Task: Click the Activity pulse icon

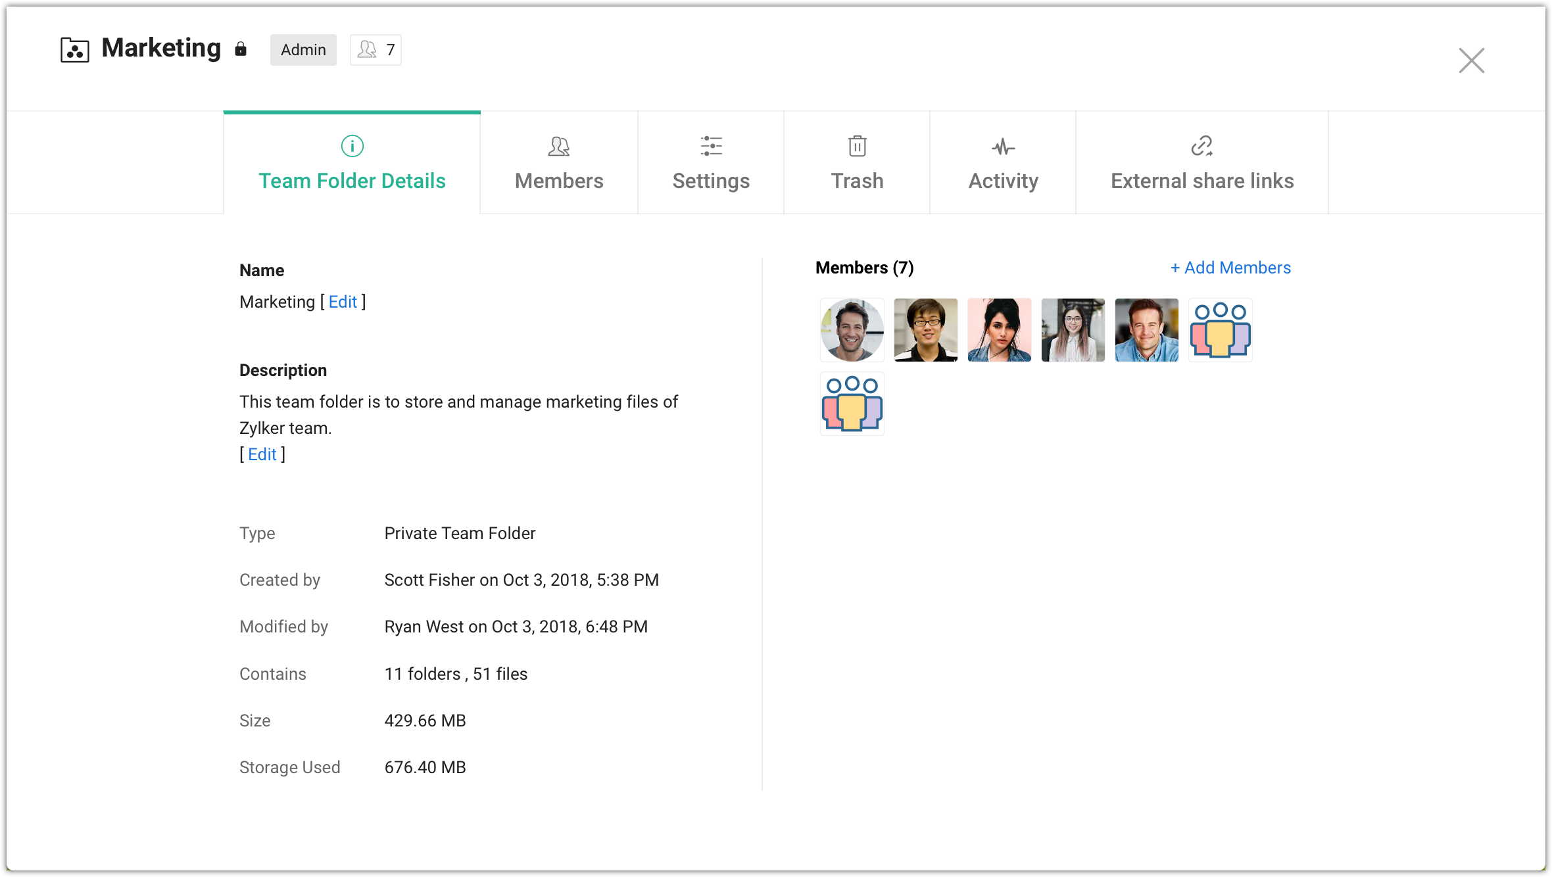Action: click(1003, 147)
